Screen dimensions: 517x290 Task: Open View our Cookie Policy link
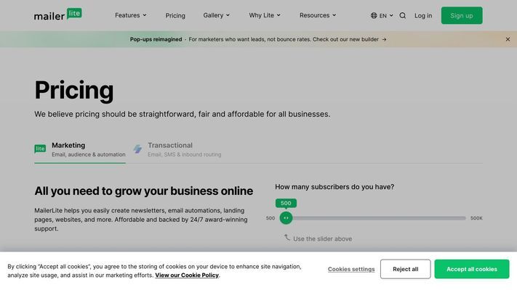pyautogui.click(x=187, y=275)
